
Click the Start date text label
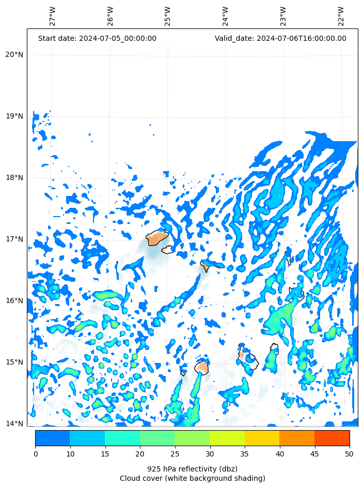[x=97, y=38]
